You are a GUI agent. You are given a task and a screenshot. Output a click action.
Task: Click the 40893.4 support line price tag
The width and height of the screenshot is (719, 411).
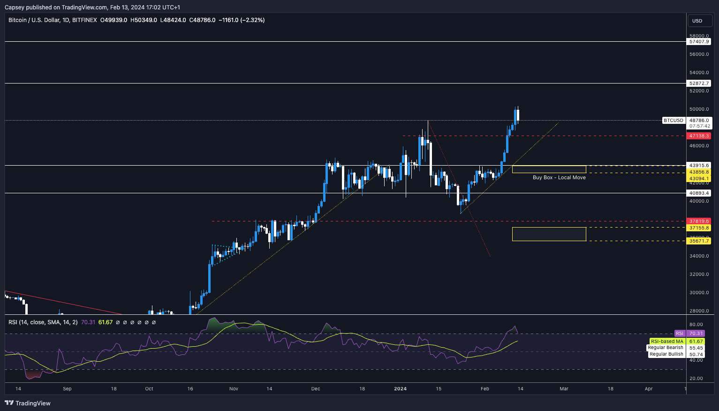pos(699,193)
